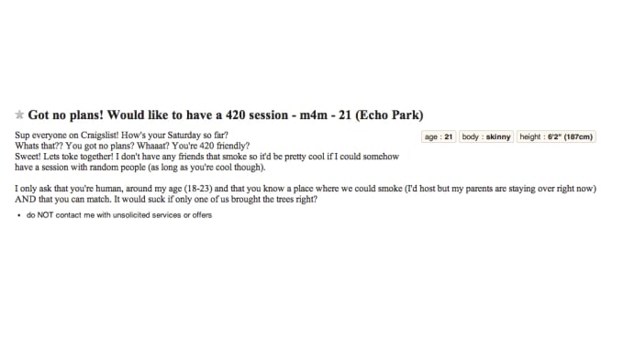The width and height of the screenshot is (624, 338).
Task: Click '(187cm)' inside the height tag
Action: 578,136
